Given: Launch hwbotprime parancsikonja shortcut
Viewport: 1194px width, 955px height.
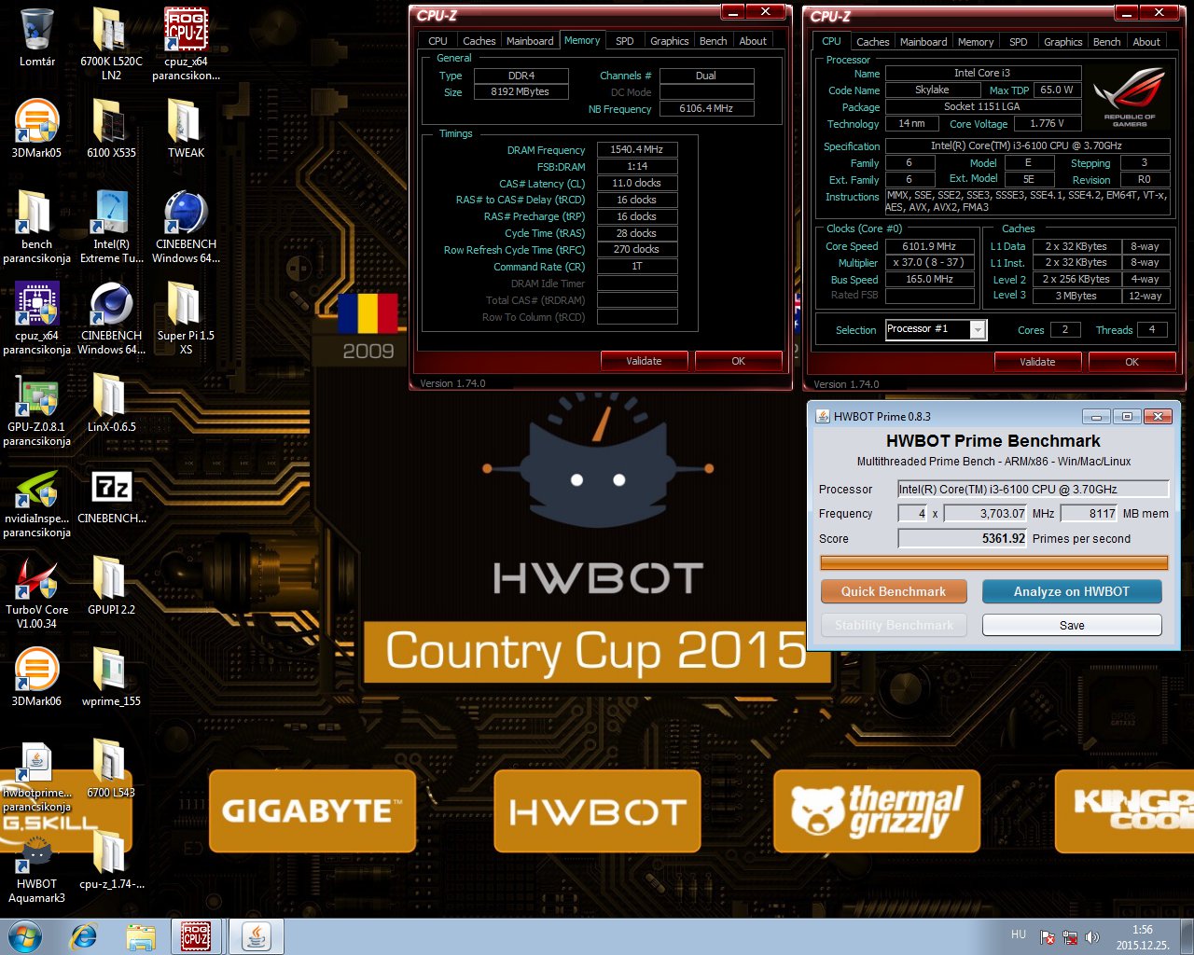Looking at the screenshot, I should pyautogui.click(x=37, y=775).
